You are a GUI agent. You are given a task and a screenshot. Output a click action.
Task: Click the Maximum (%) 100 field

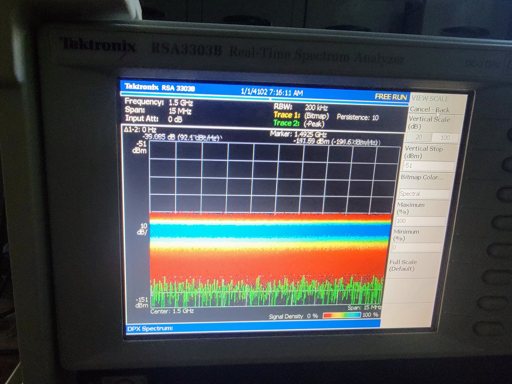coord(420,221)
